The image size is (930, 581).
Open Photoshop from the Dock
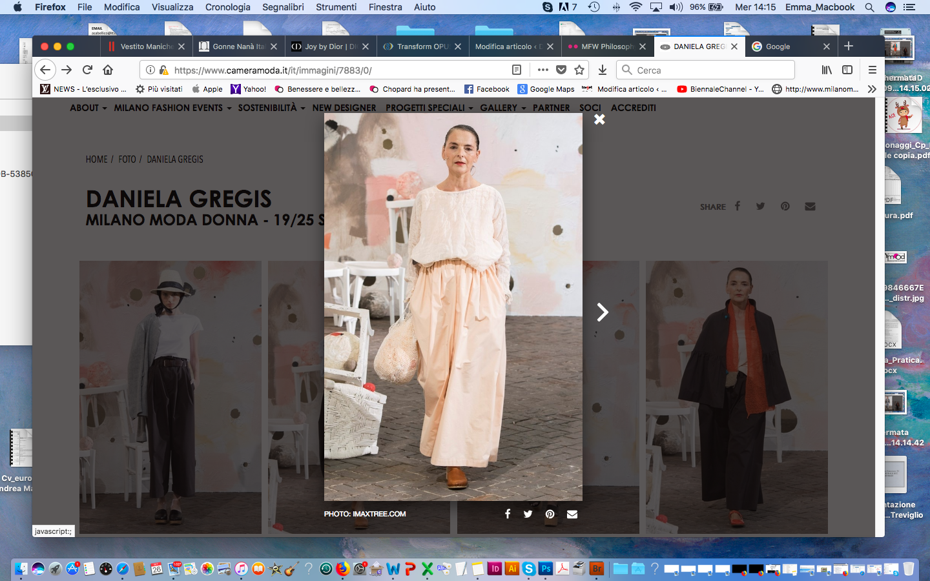546,569
